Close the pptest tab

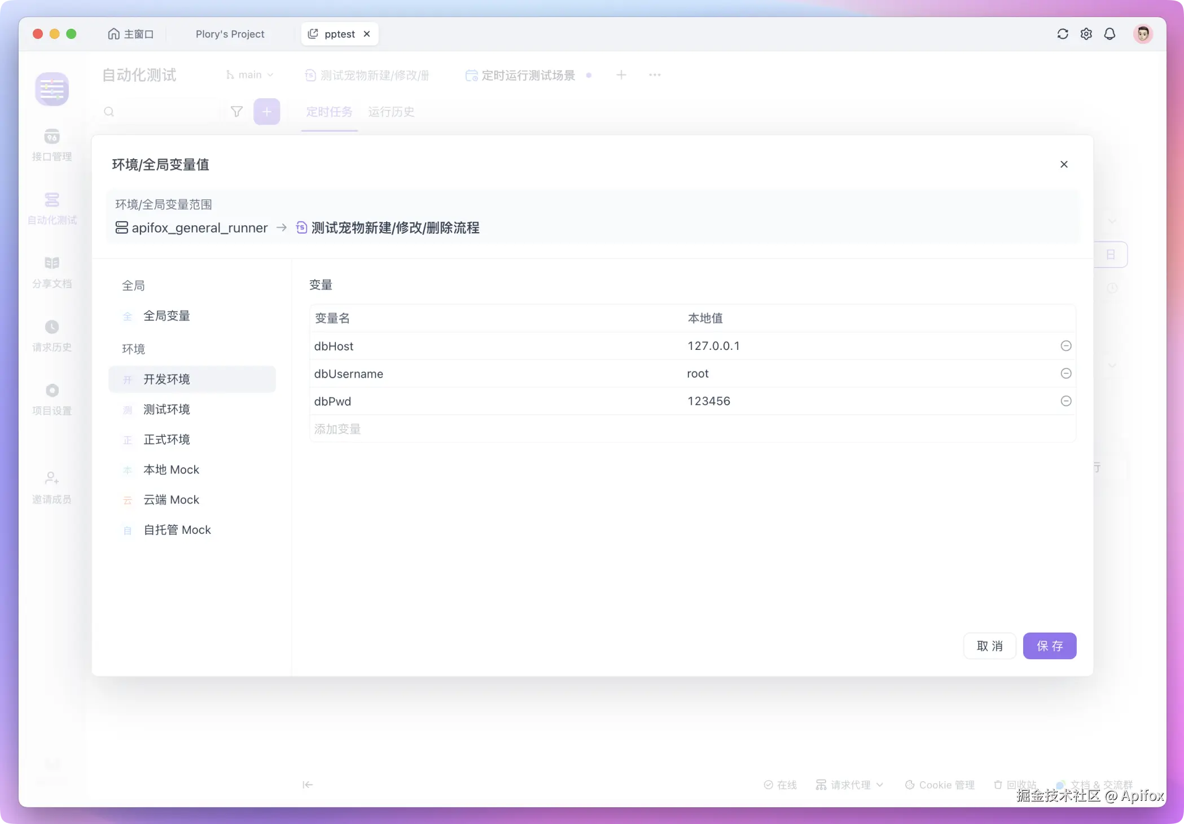point(367,34)
